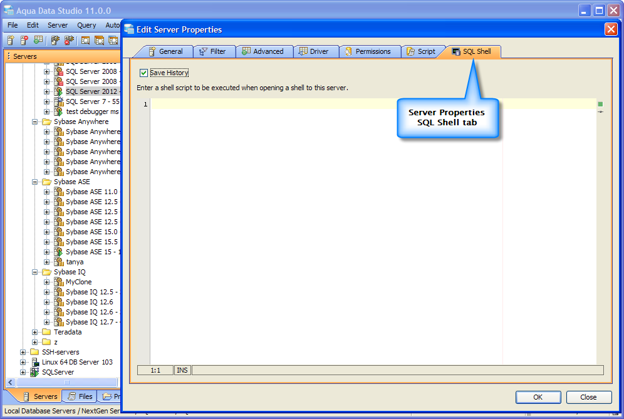Screen dimensions: 624x419
Task: Click the Sybase Anywhere folder icon
Action: [x=46, y=122]
